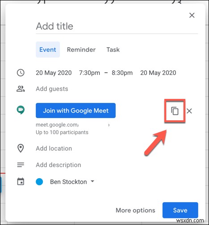The image size is (209, 225).
Task: Click the Add guests field
Action: pyautogui.click(x=52, y=89)
